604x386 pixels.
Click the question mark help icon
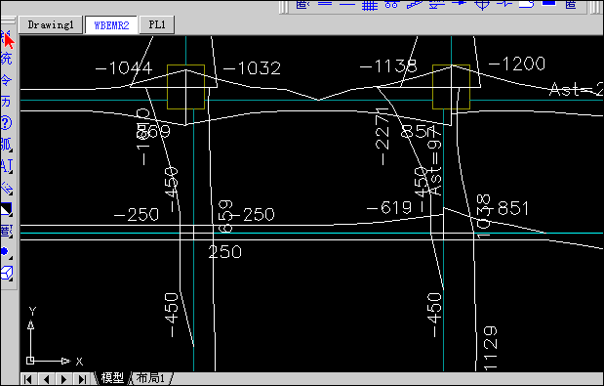(x=7, y=123)
